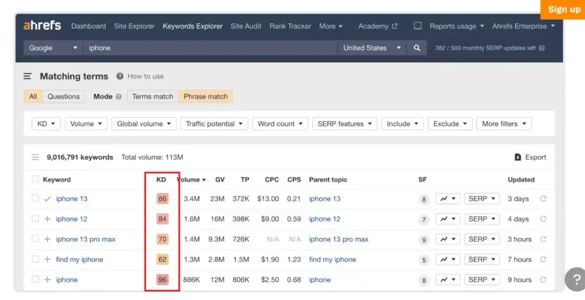Click the Export file icon
The width and height of the screenshot is (585, 300).
(518, 157)
